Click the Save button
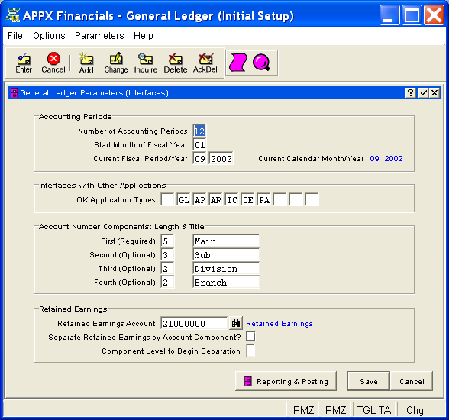The height and width of the screenshot is (420, 449). (x=369, y=381)
